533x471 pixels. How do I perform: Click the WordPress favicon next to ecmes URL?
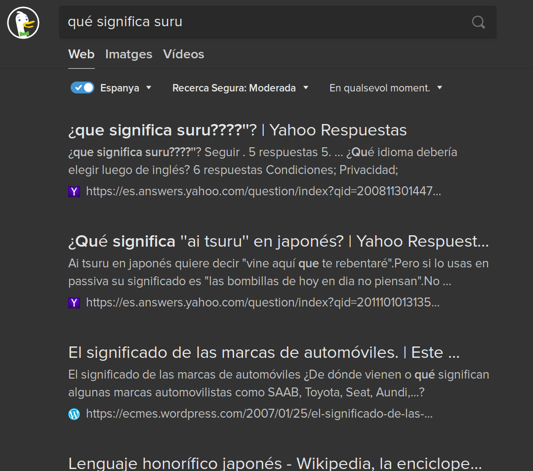[74, 414]
